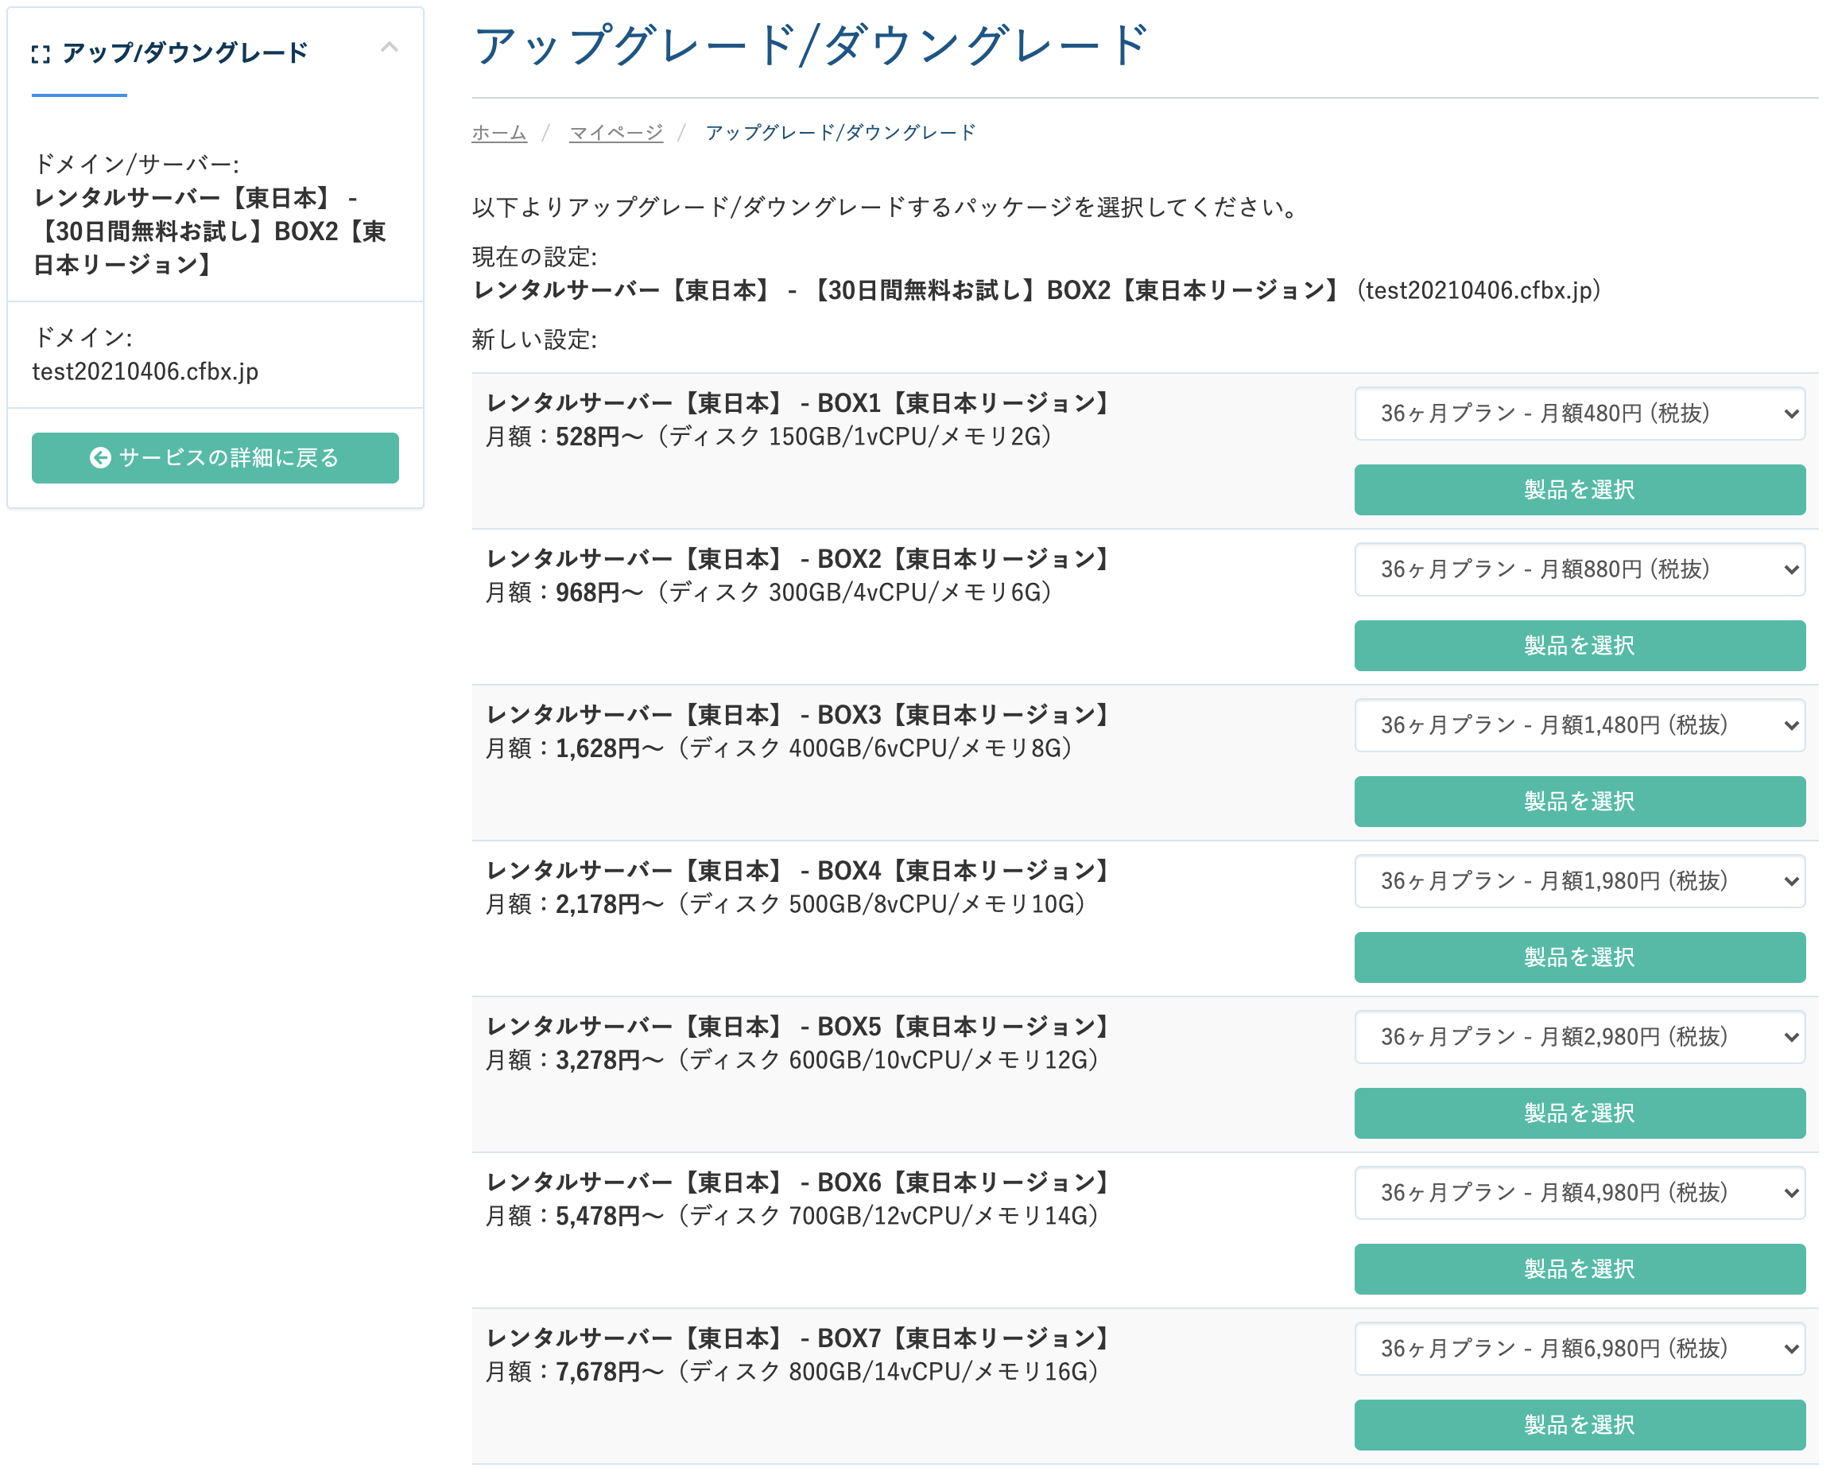The image size is (1838, 1468).
Task: Click 製品を選択 for BOX6
Action: click(1579, 1270)
